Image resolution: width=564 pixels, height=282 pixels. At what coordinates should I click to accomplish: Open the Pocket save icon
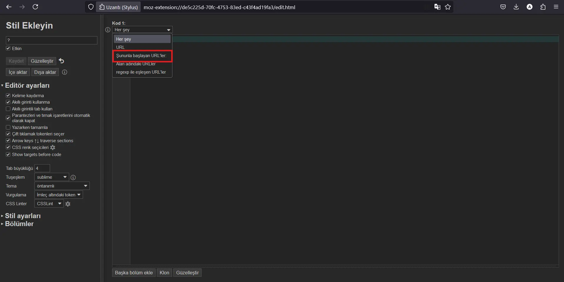(x=503, y=7)
